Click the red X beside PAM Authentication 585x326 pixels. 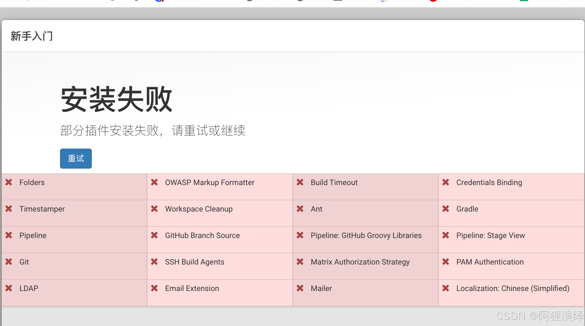tap(446, 262)
